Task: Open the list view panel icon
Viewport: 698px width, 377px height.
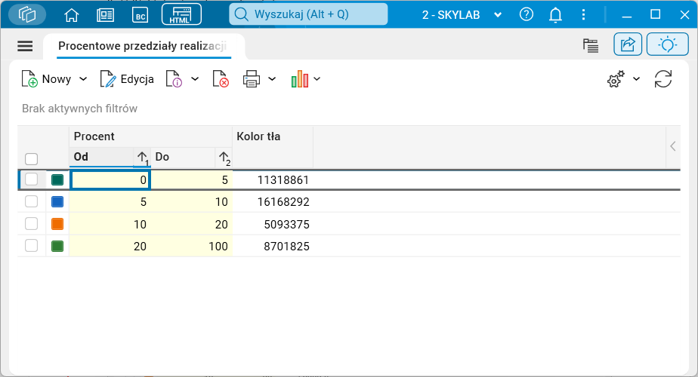Action: (591, 45)
